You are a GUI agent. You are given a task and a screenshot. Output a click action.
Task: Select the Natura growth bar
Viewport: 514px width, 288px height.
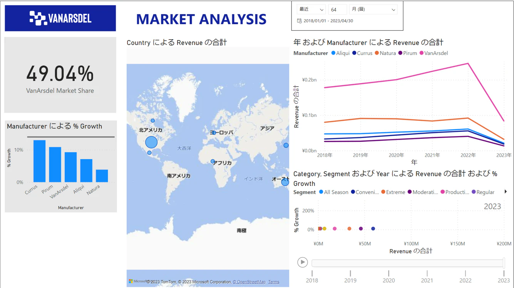pyautogui.click(x=102, y=176)
